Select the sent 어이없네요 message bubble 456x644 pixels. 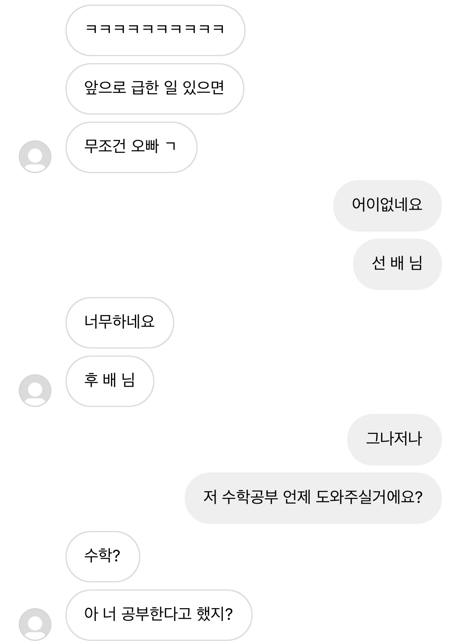tap(387, 205)
